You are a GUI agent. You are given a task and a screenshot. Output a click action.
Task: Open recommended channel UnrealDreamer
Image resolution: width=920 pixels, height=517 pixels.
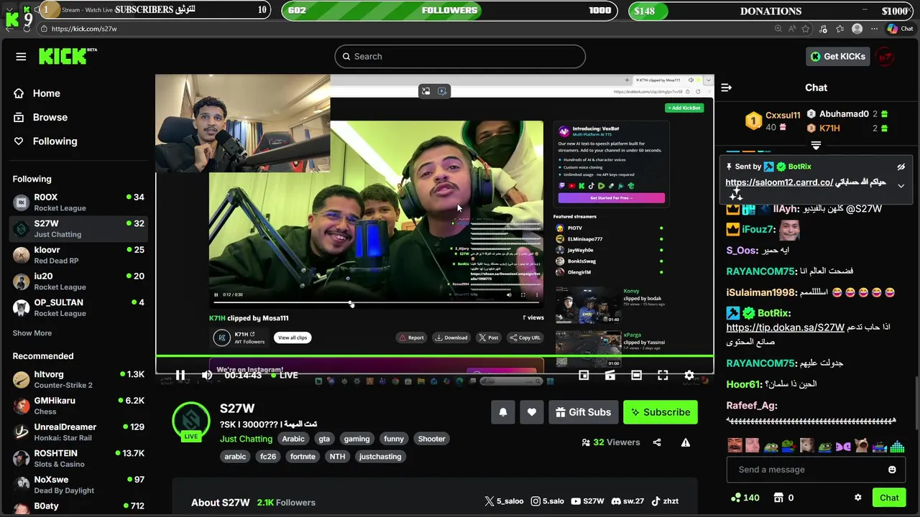[78, 432]
